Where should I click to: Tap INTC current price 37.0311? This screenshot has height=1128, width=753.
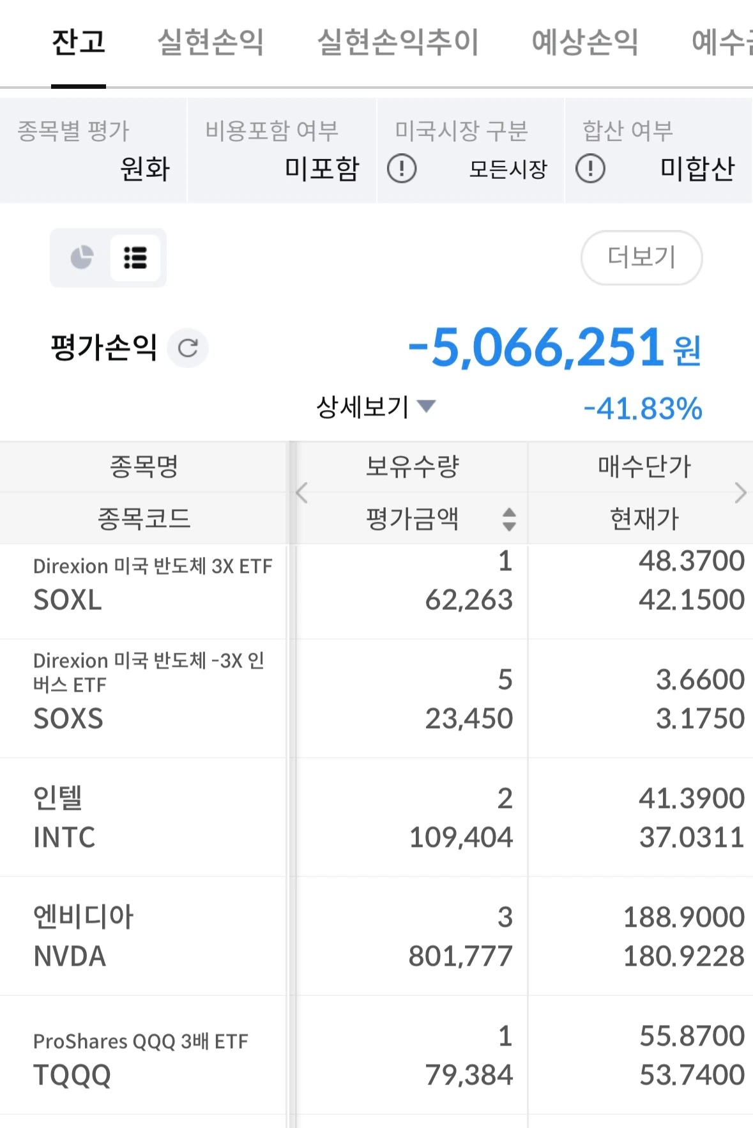(x=692, y=837)
